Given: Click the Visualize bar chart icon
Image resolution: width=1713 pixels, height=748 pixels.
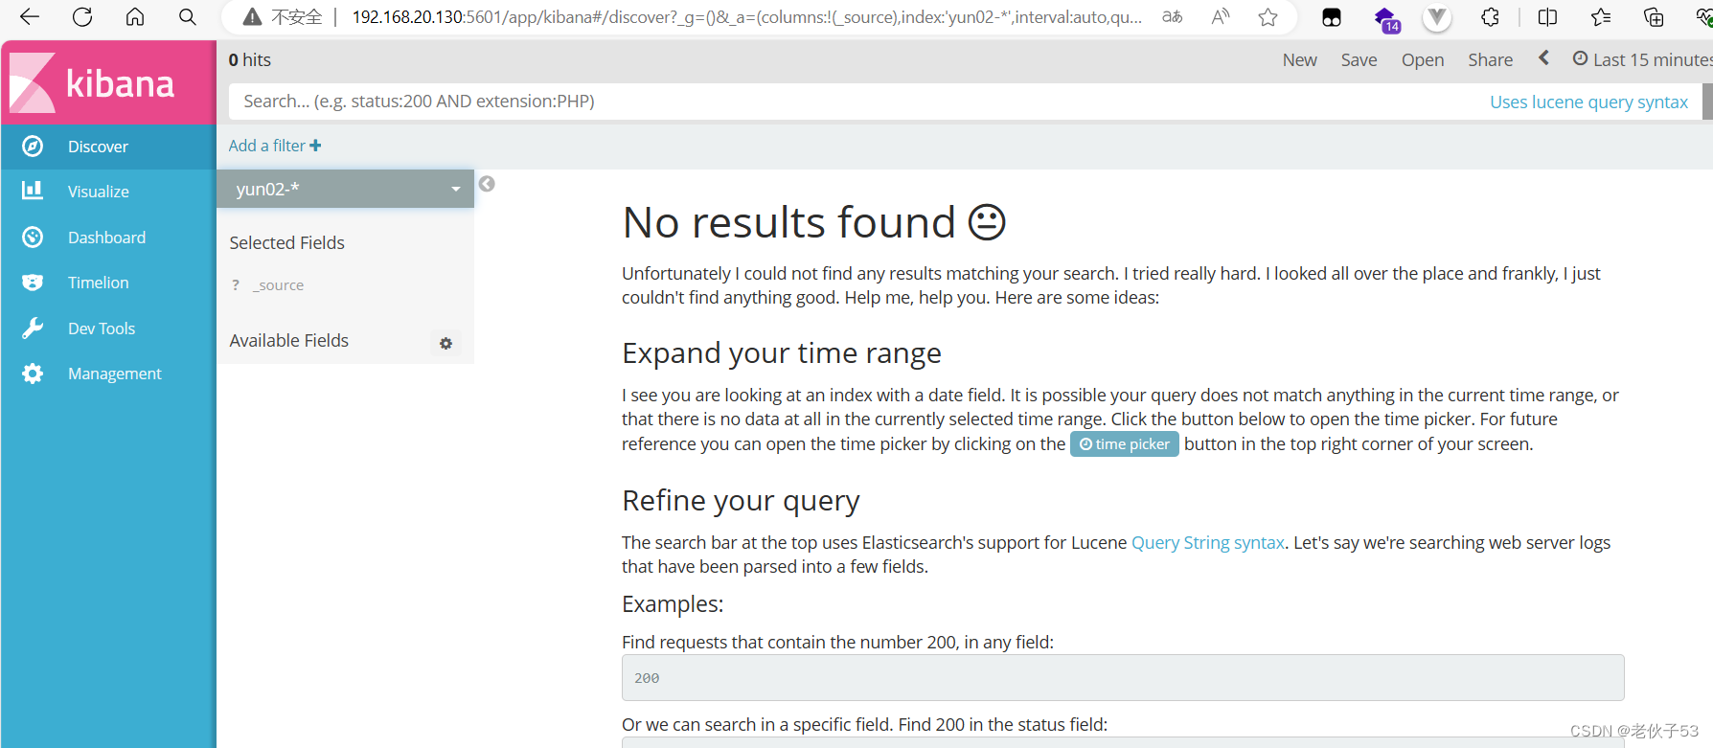Looking at the screenshot, I should (x=33, y=191).
